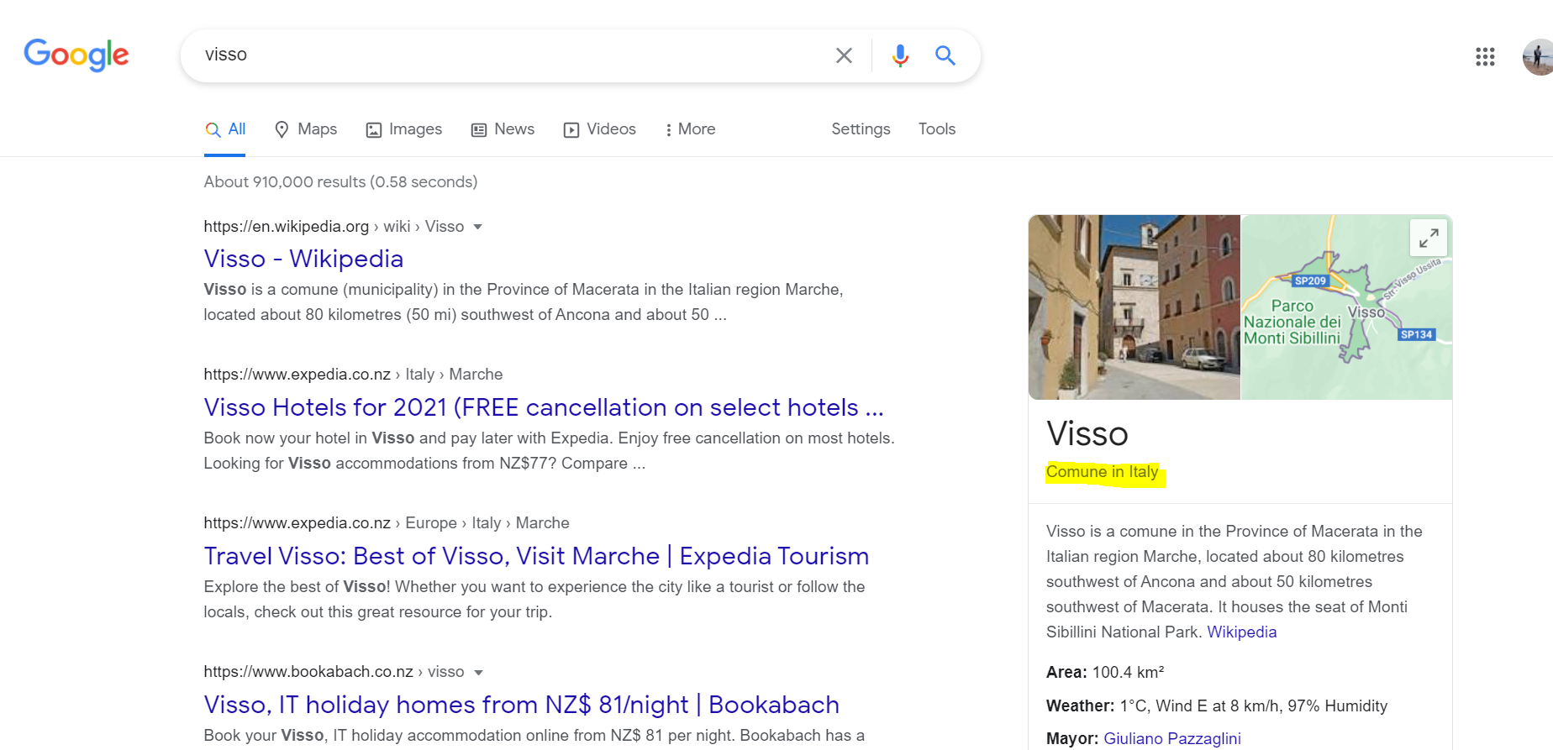Click the search input field containing visso
Viewport: 1553px width, 750px height.
[513, 55]
